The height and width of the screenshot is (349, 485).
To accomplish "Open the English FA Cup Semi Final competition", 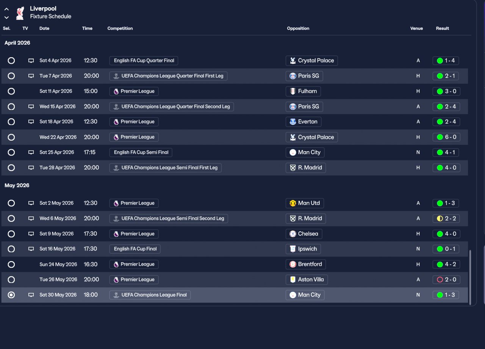I will coord(141,152).
